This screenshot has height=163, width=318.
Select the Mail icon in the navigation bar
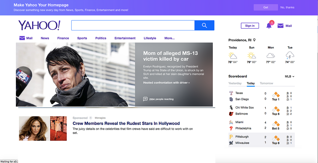pos(22,38)
